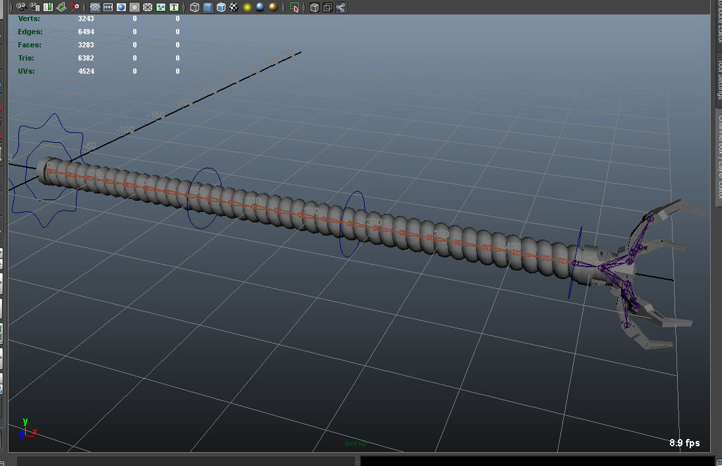Screen dimensions: 722x466
Task: Select Smooth Shade All cube icon
Action: (x=208, y=7)
